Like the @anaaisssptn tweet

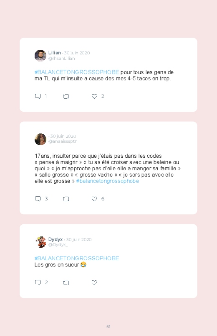94,199
